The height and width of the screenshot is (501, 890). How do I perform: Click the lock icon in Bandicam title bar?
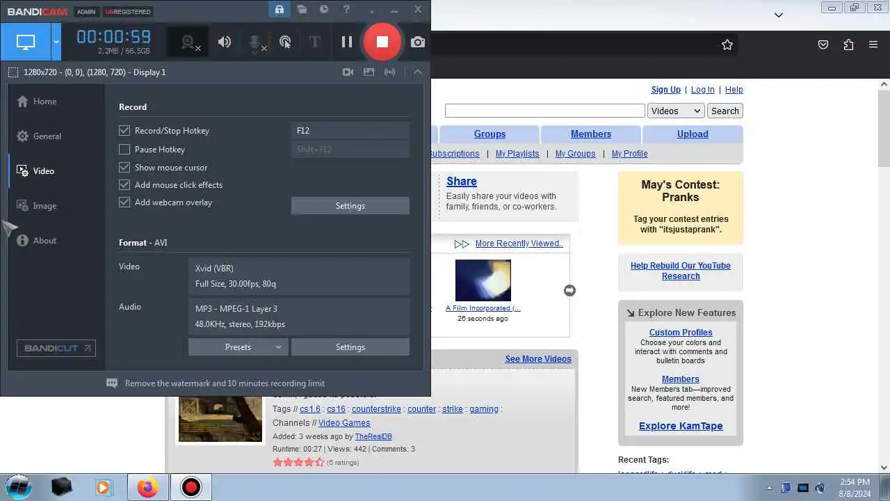click(x=279, y=10)
